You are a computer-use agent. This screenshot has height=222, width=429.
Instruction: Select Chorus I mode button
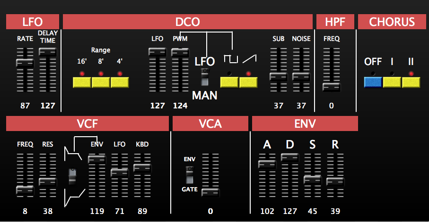tap(392, 82)
